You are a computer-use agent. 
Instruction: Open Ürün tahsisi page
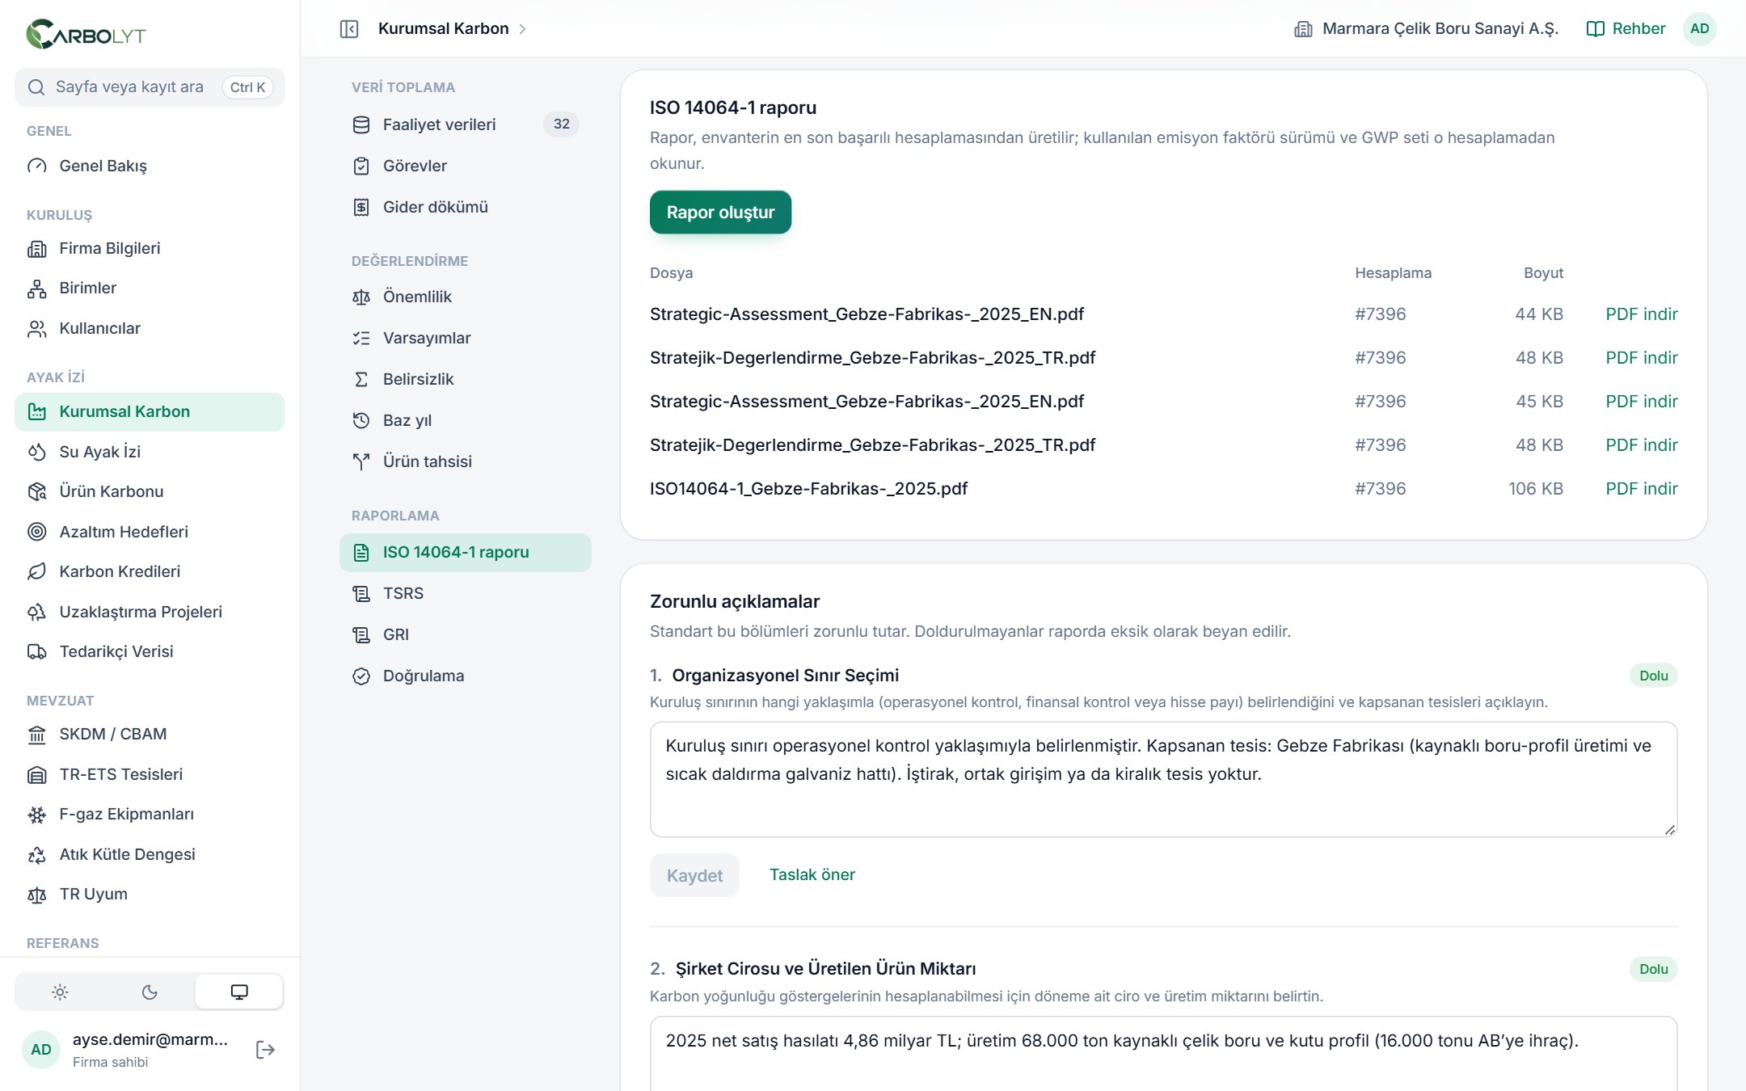pyautogui.click(x=466, y=461)
